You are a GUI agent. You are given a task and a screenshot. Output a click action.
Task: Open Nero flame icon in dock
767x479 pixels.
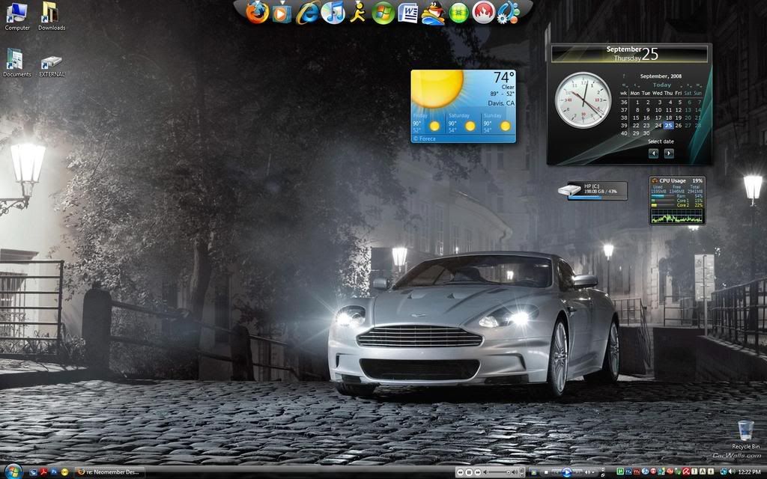(x=483, y=13)
